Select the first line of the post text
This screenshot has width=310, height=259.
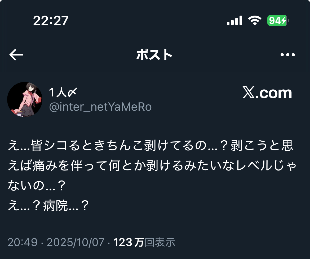coord(150,146)
